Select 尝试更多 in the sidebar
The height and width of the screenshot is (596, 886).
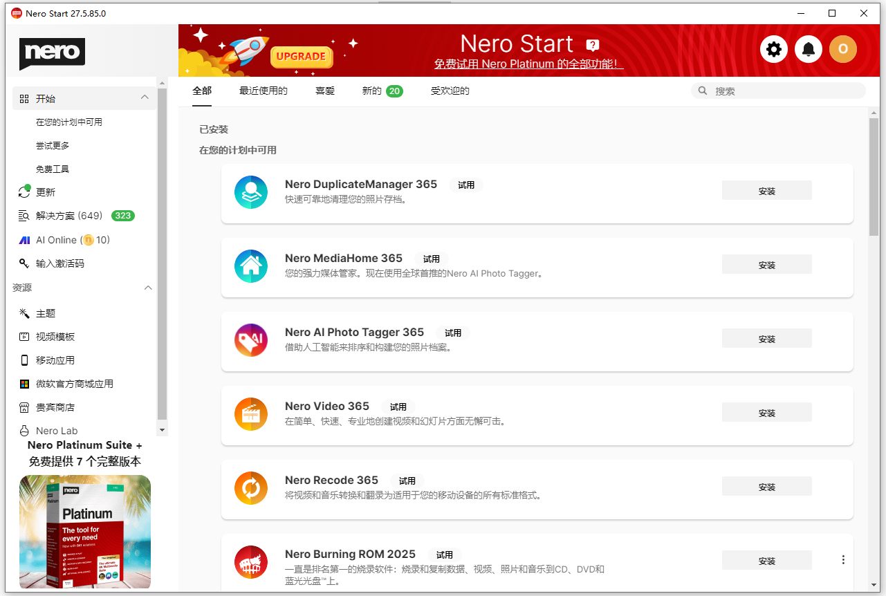53,145
